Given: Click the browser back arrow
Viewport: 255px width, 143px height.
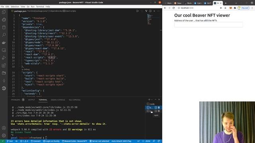Looking at the screenshot, I should coord(165,8).
